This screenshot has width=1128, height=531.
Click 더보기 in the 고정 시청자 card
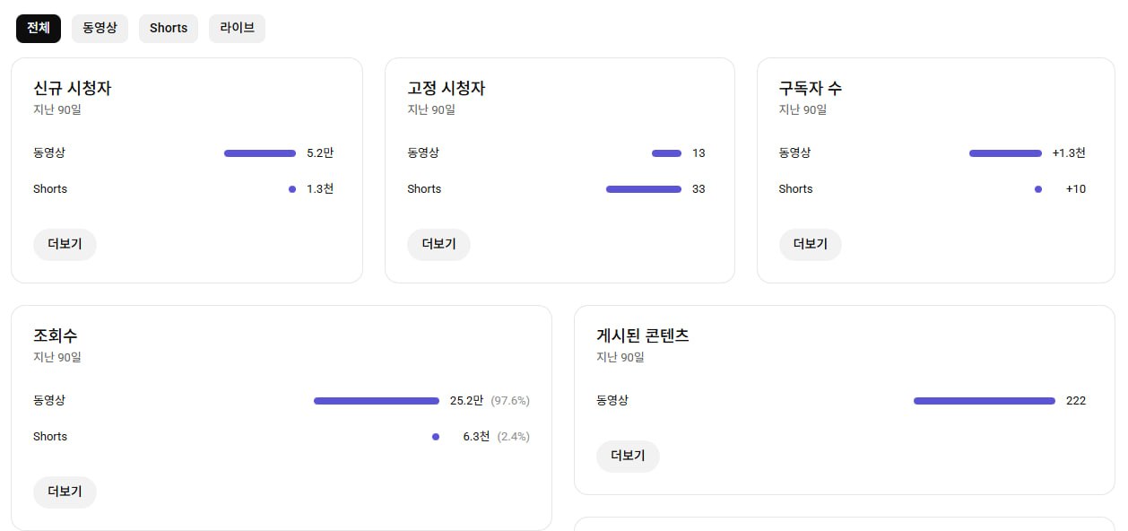coord(438,244)
